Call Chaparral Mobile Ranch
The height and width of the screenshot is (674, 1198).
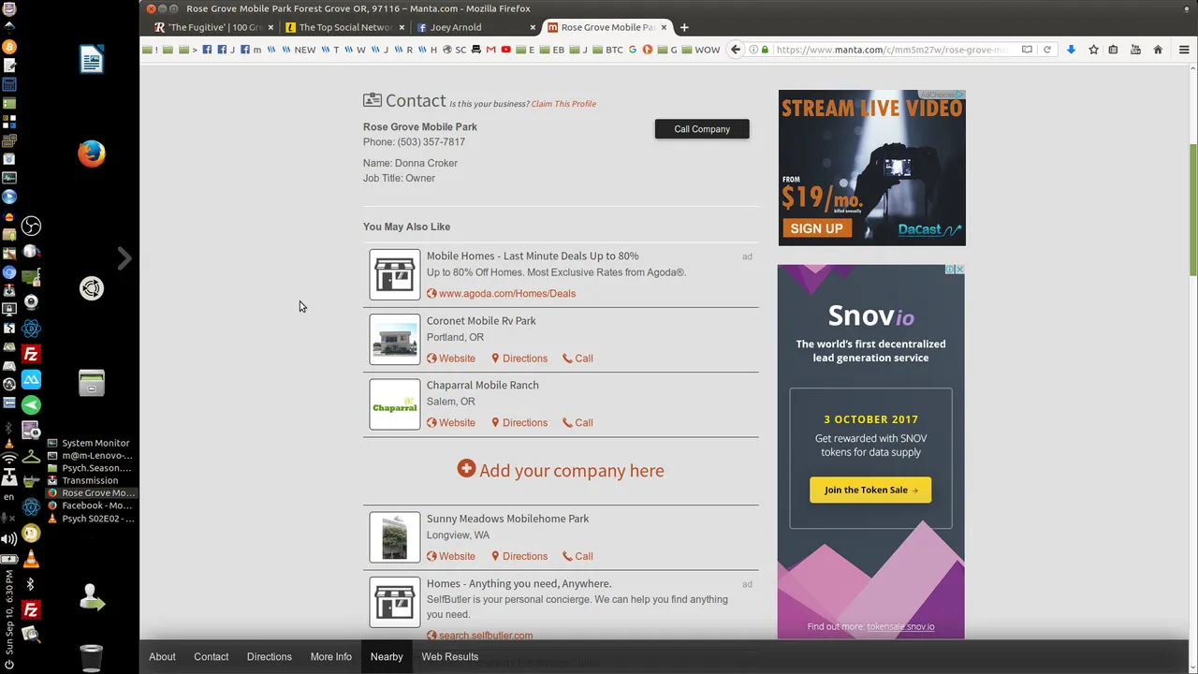(577, 423)
